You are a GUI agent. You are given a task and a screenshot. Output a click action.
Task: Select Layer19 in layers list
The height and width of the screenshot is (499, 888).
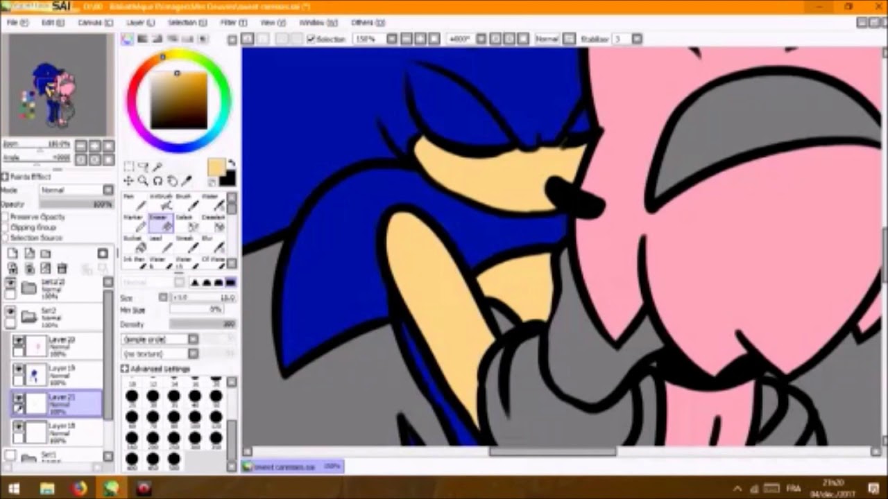57,375
